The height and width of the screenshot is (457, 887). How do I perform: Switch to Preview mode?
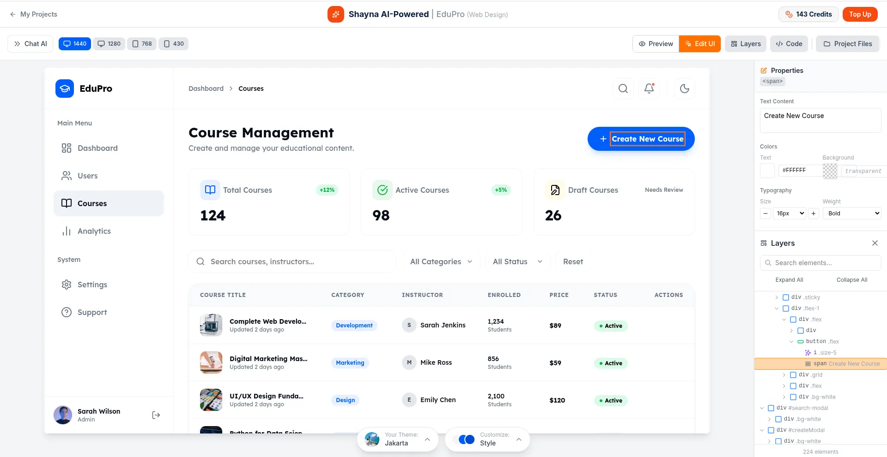click(656, 44)
